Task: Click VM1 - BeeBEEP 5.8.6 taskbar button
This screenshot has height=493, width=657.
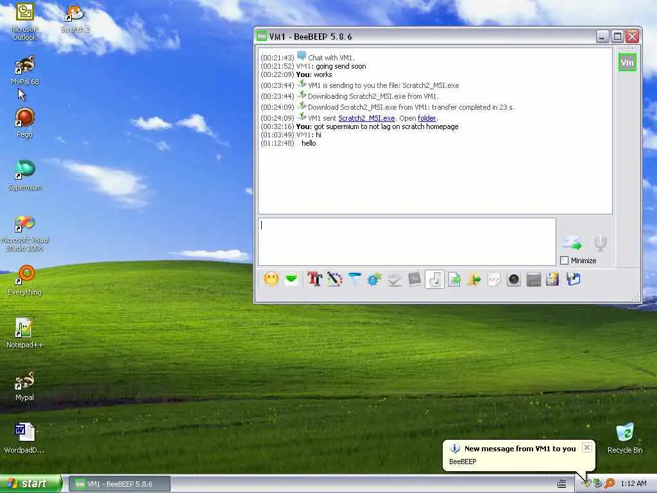Action: (120, 484)
